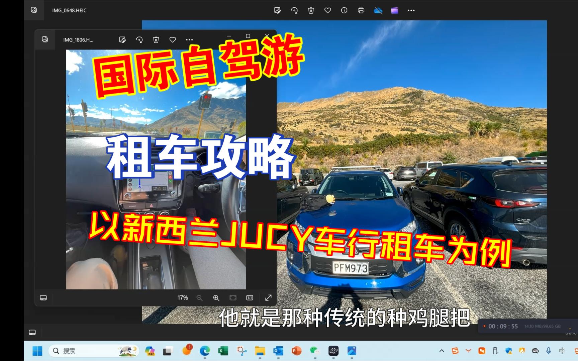
Task: Click the orange bird tray icon
Action: click(468, 351)
